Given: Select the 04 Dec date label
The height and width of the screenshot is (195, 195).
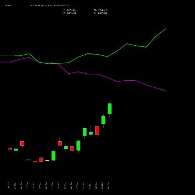Looking at the screenshot, I should (108, 186).
